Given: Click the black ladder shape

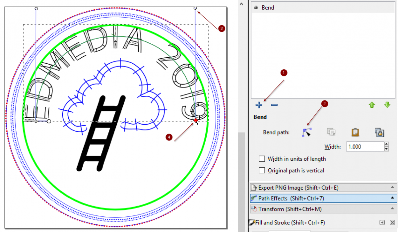Looking at the screenshot, I should pos(100,133).
